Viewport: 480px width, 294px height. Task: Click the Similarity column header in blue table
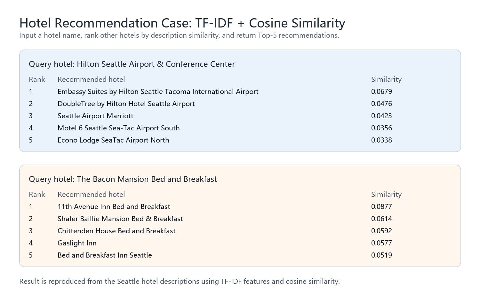(x=386, y=80)
